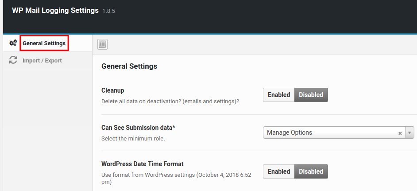
Task: Click the refresh arrows icon for Import / Export
Action: (x=13, y=60)
